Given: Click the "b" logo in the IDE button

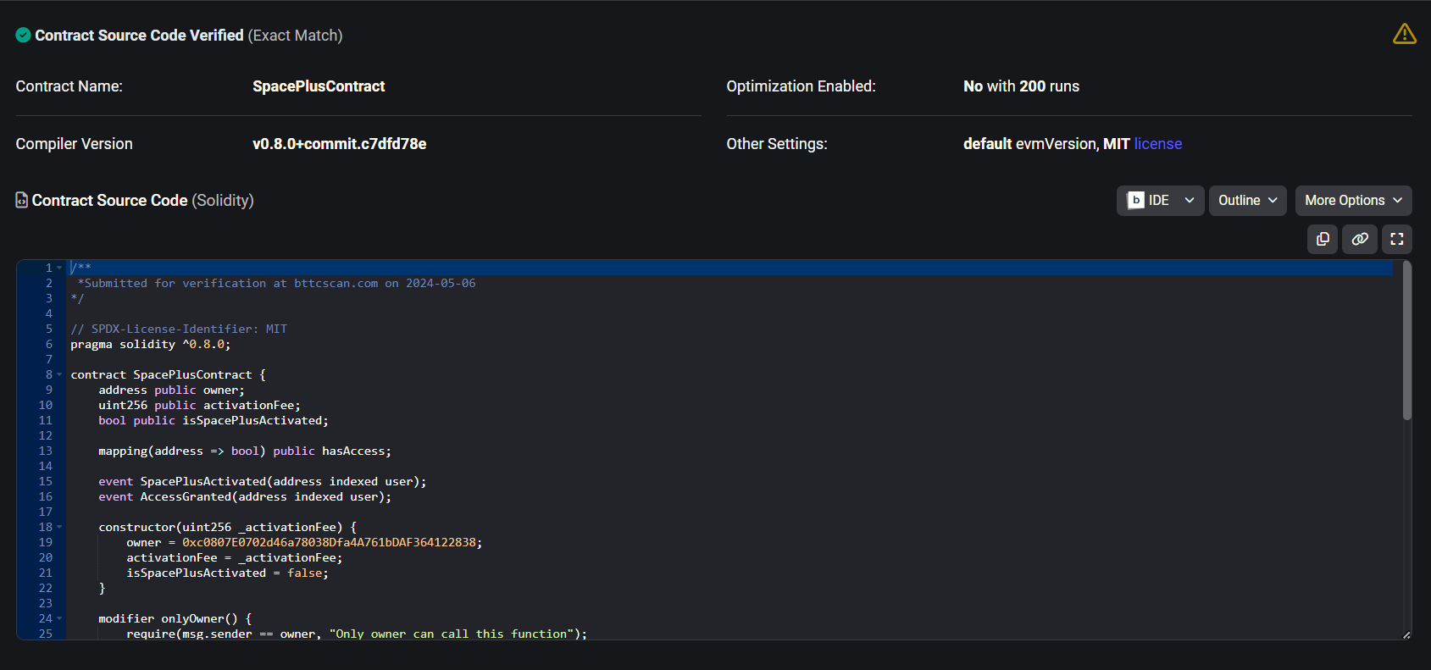Looking at the screenshot, I should (1136, 201).
